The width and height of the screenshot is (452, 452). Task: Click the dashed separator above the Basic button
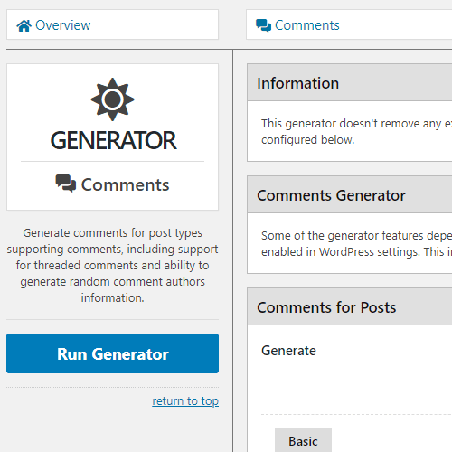[356, 415]
